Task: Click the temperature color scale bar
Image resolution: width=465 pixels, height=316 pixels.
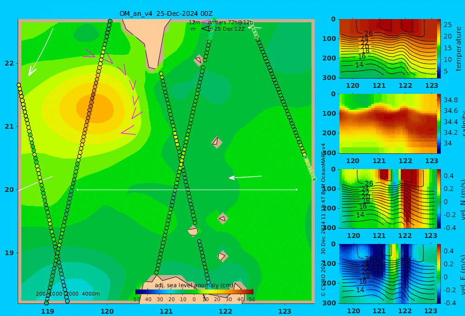Action: (x=439, y=49)
